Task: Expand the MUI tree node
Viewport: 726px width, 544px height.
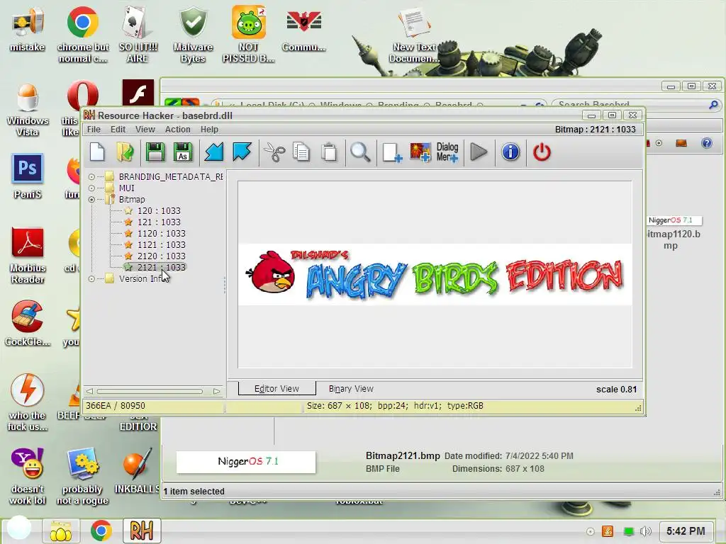Action: 91,188
